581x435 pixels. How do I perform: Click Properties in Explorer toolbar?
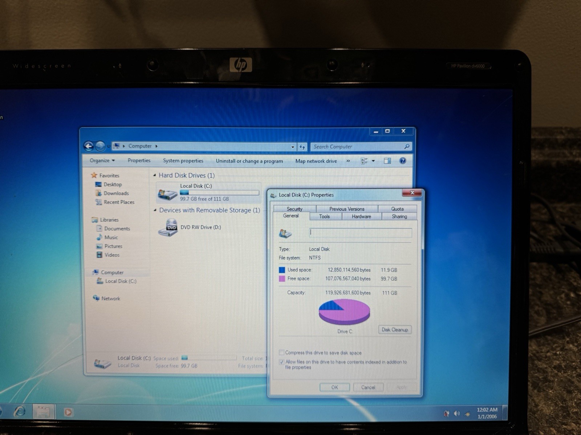pyautogui.click(x=139, y=160)
